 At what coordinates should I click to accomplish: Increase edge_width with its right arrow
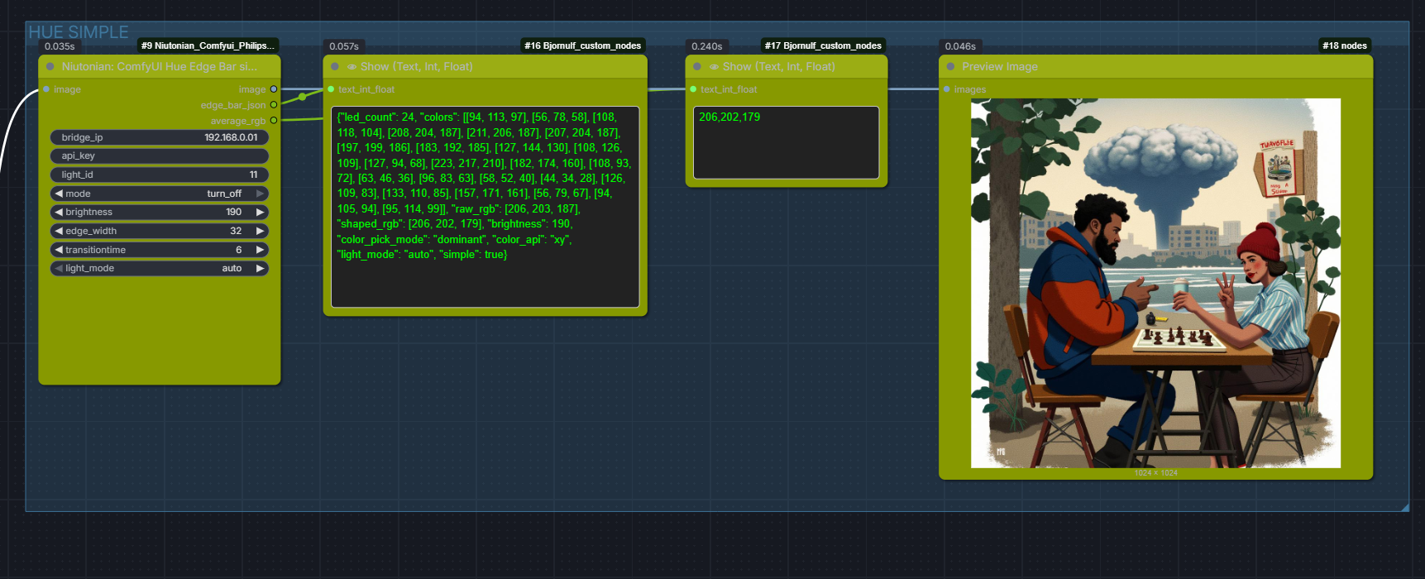coord(261,231)
